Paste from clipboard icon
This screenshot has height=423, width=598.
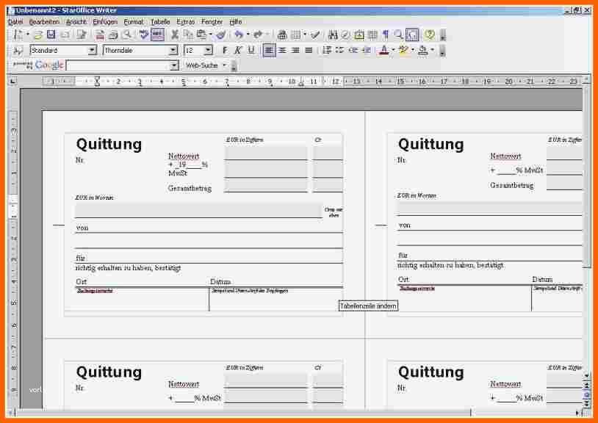point(201,35)
